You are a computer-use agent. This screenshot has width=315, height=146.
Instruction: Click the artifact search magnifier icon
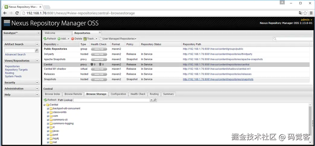pos(37,50)
